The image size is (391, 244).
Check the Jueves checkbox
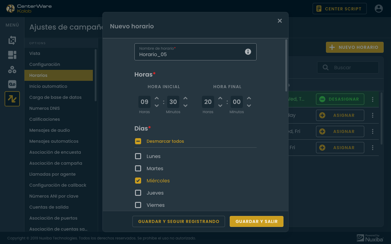pyautogui.click(x=138, y=193)
